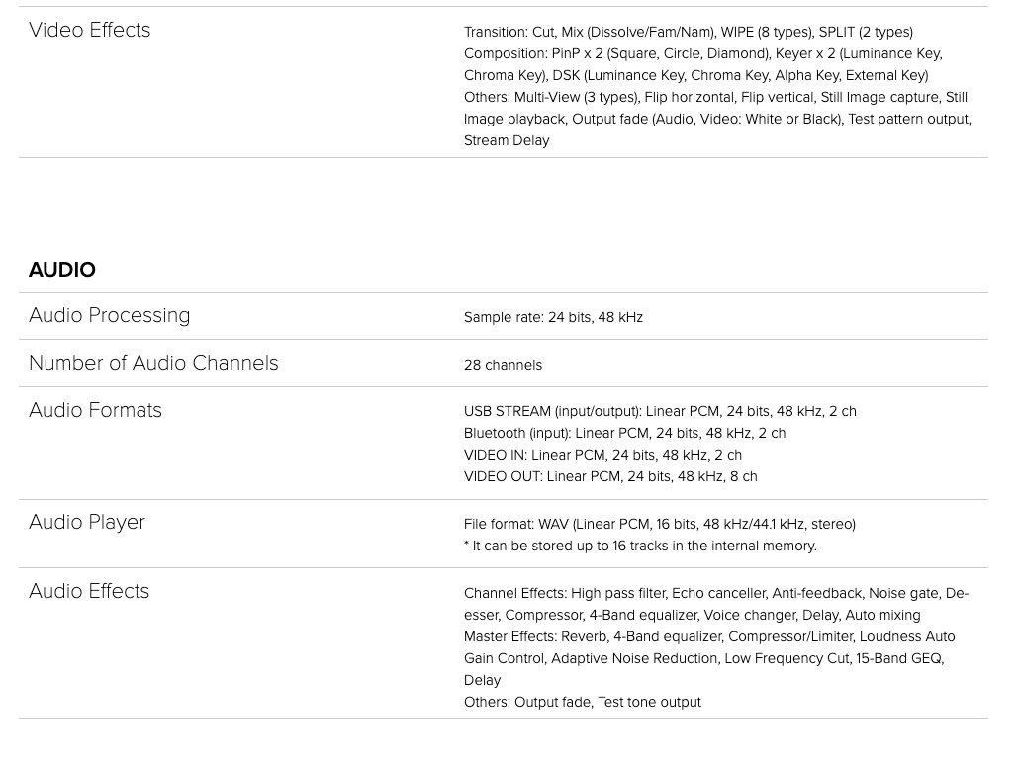Select the Audio Processing label
Screen dimensions: 1018x757
pyautogui.click(x=110, y=315)
